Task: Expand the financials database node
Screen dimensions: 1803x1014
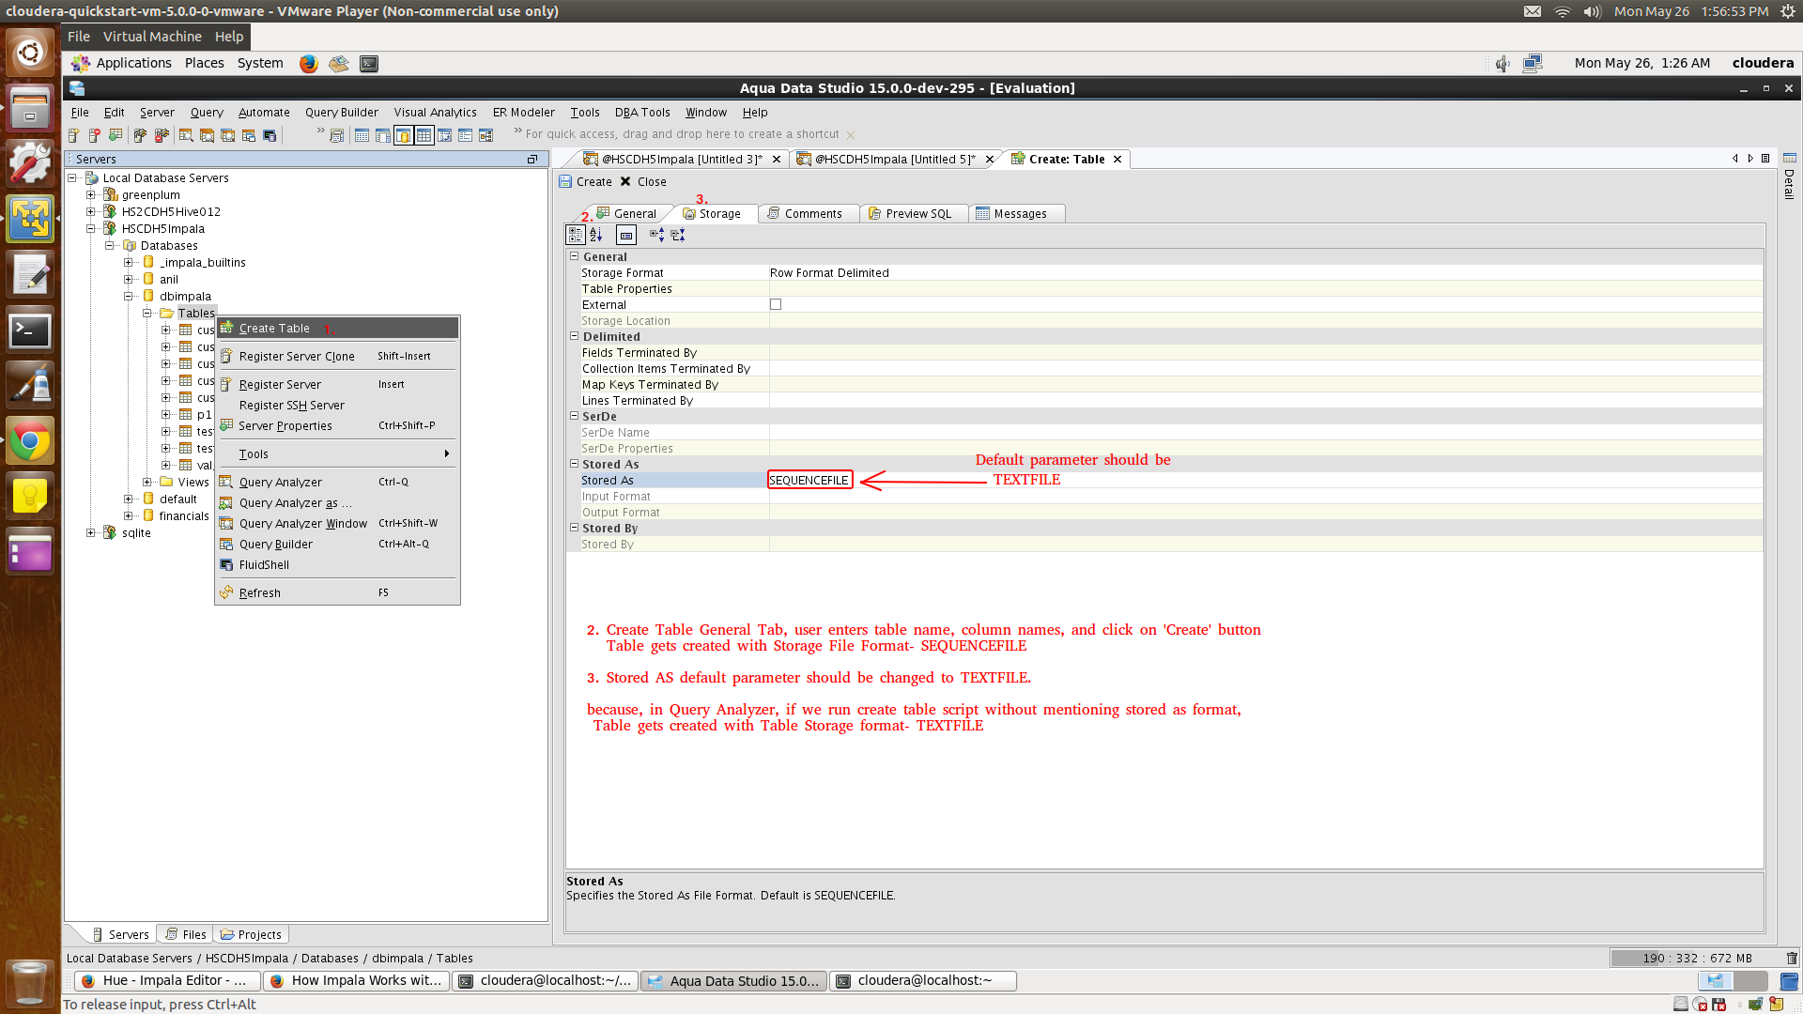Action: 129,515
